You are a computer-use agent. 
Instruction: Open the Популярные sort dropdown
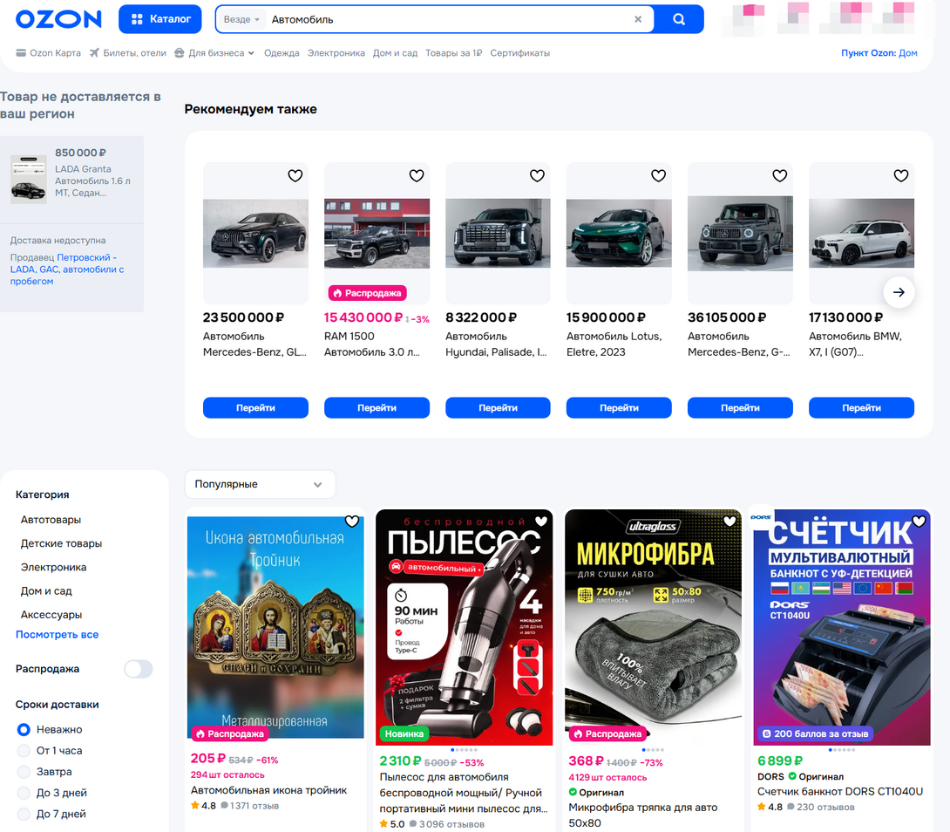(x=260, y=484)
